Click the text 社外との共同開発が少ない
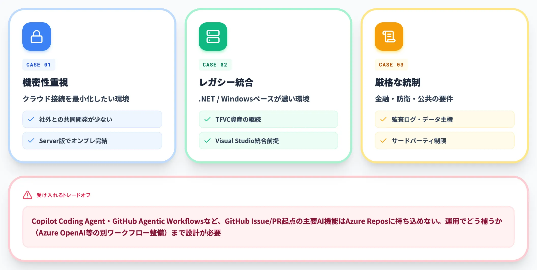Image resolution: width=537 pixels, height=270 pixels. 76,120
